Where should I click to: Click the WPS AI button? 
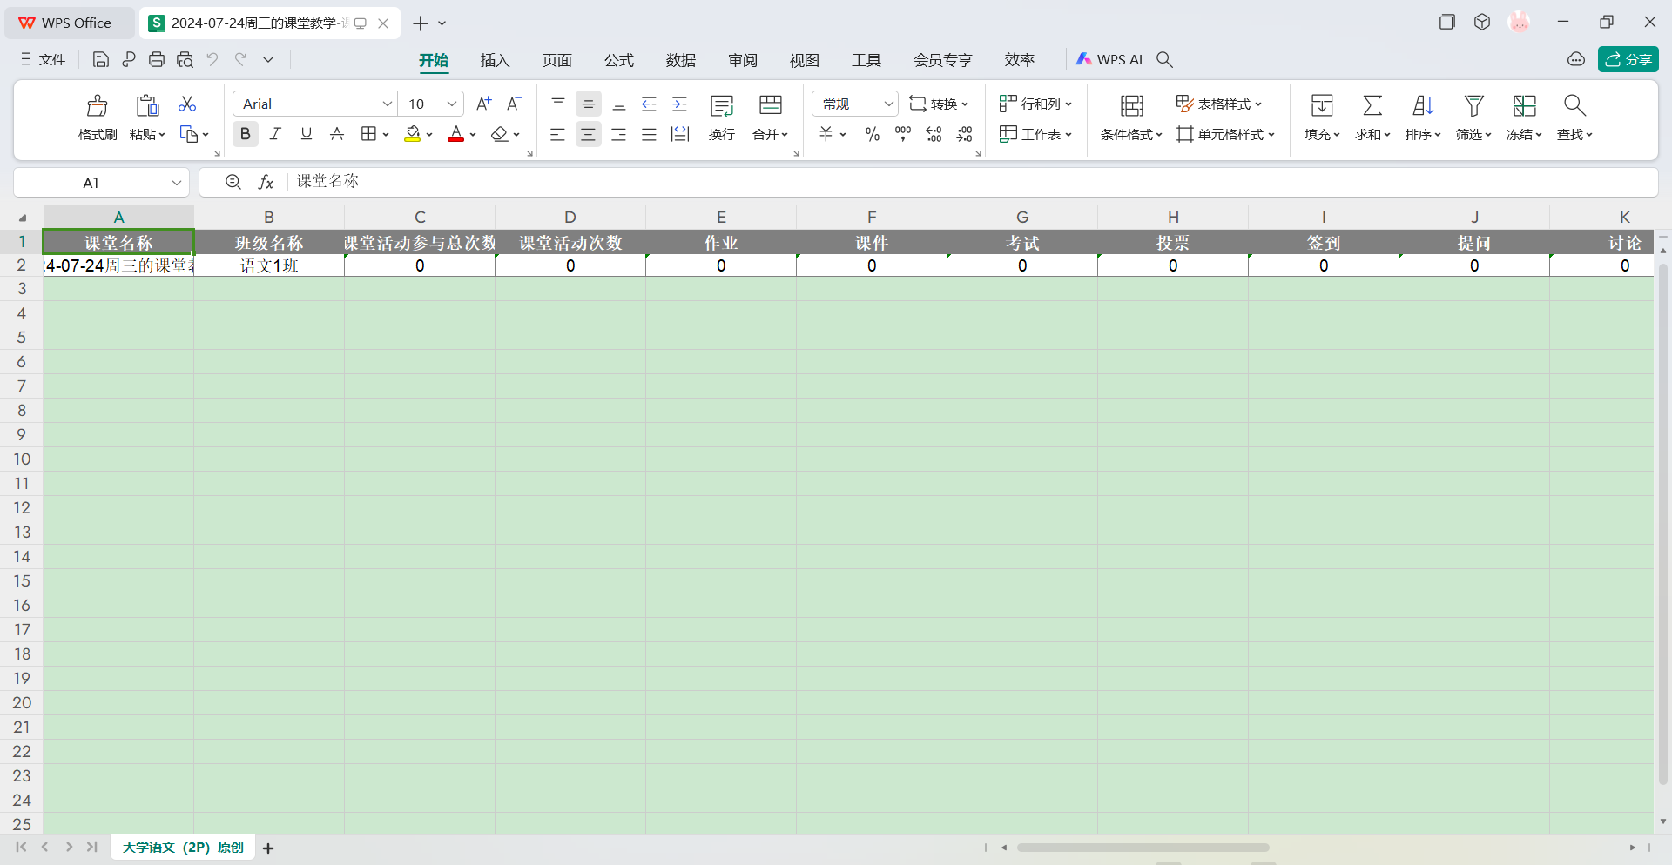tap(1109, 59)
